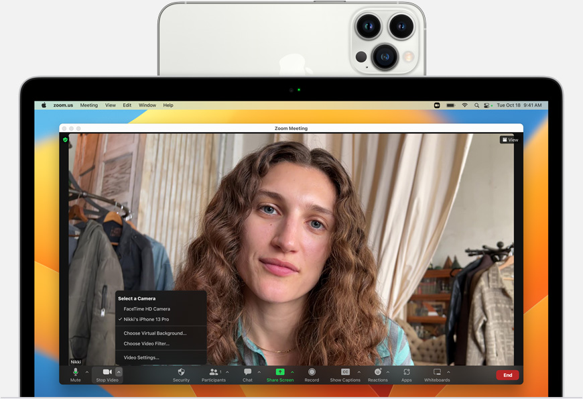The width and height of the screenshot is (583, 399).
Task: Toggle Show Captions with the CC icon
Action: point(345,372)
